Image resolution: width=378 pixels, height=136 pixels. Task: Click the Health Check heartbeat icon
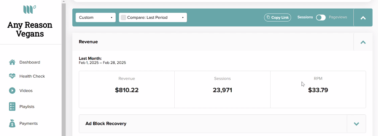pyautogui.click(x=12, y=76)
